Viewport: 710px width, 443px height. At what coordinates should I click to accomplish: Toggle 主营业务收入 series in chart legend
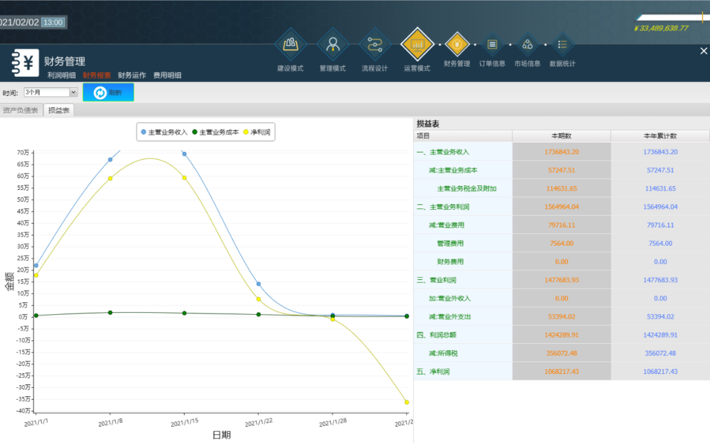164,132
